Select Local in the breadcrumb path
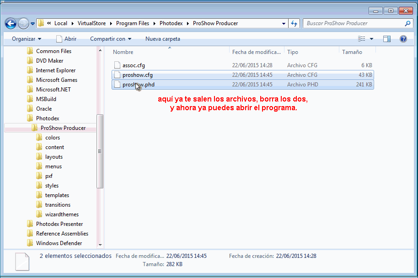This screenshot has width=418, height=278. pyautogui.click(x=61, y=23)
